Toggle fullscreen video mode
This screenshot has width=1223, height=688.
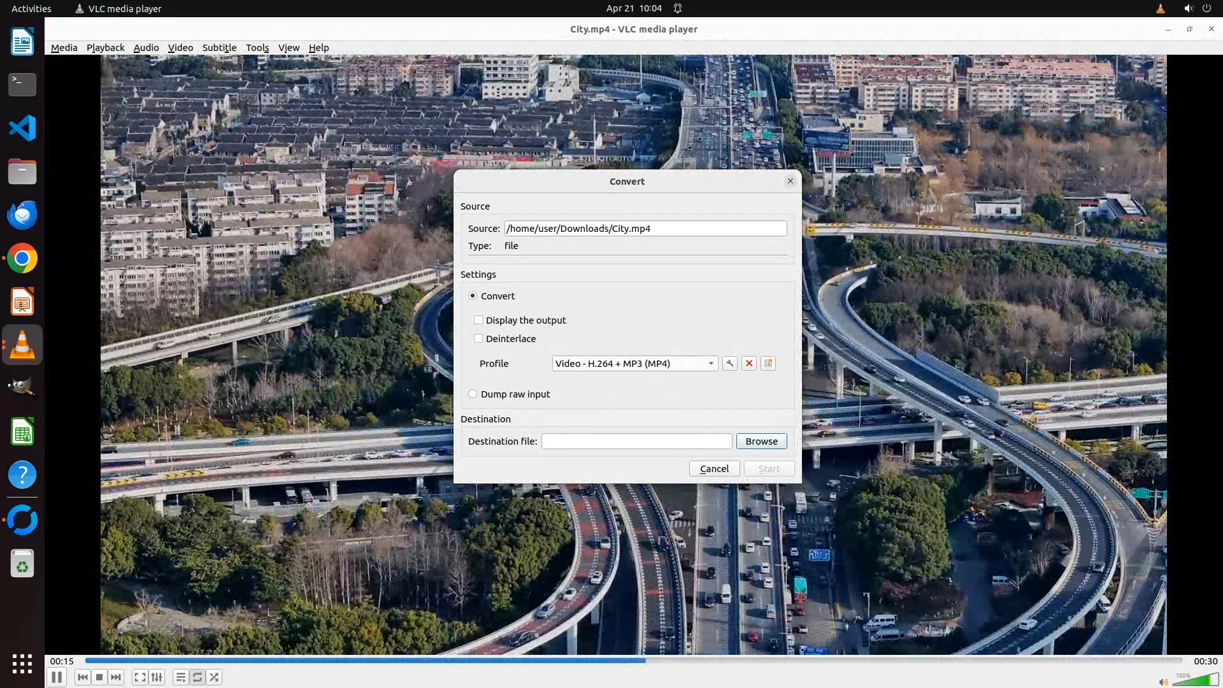click(139, 677)
